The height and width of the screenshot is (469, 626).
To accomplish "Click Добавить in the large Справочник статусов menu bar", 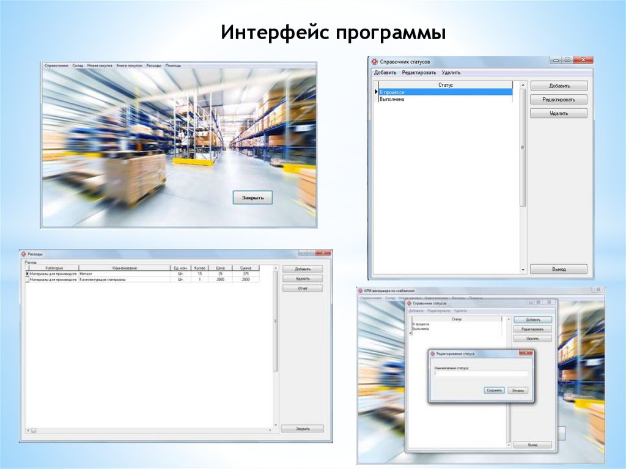I will coord(385,73).
